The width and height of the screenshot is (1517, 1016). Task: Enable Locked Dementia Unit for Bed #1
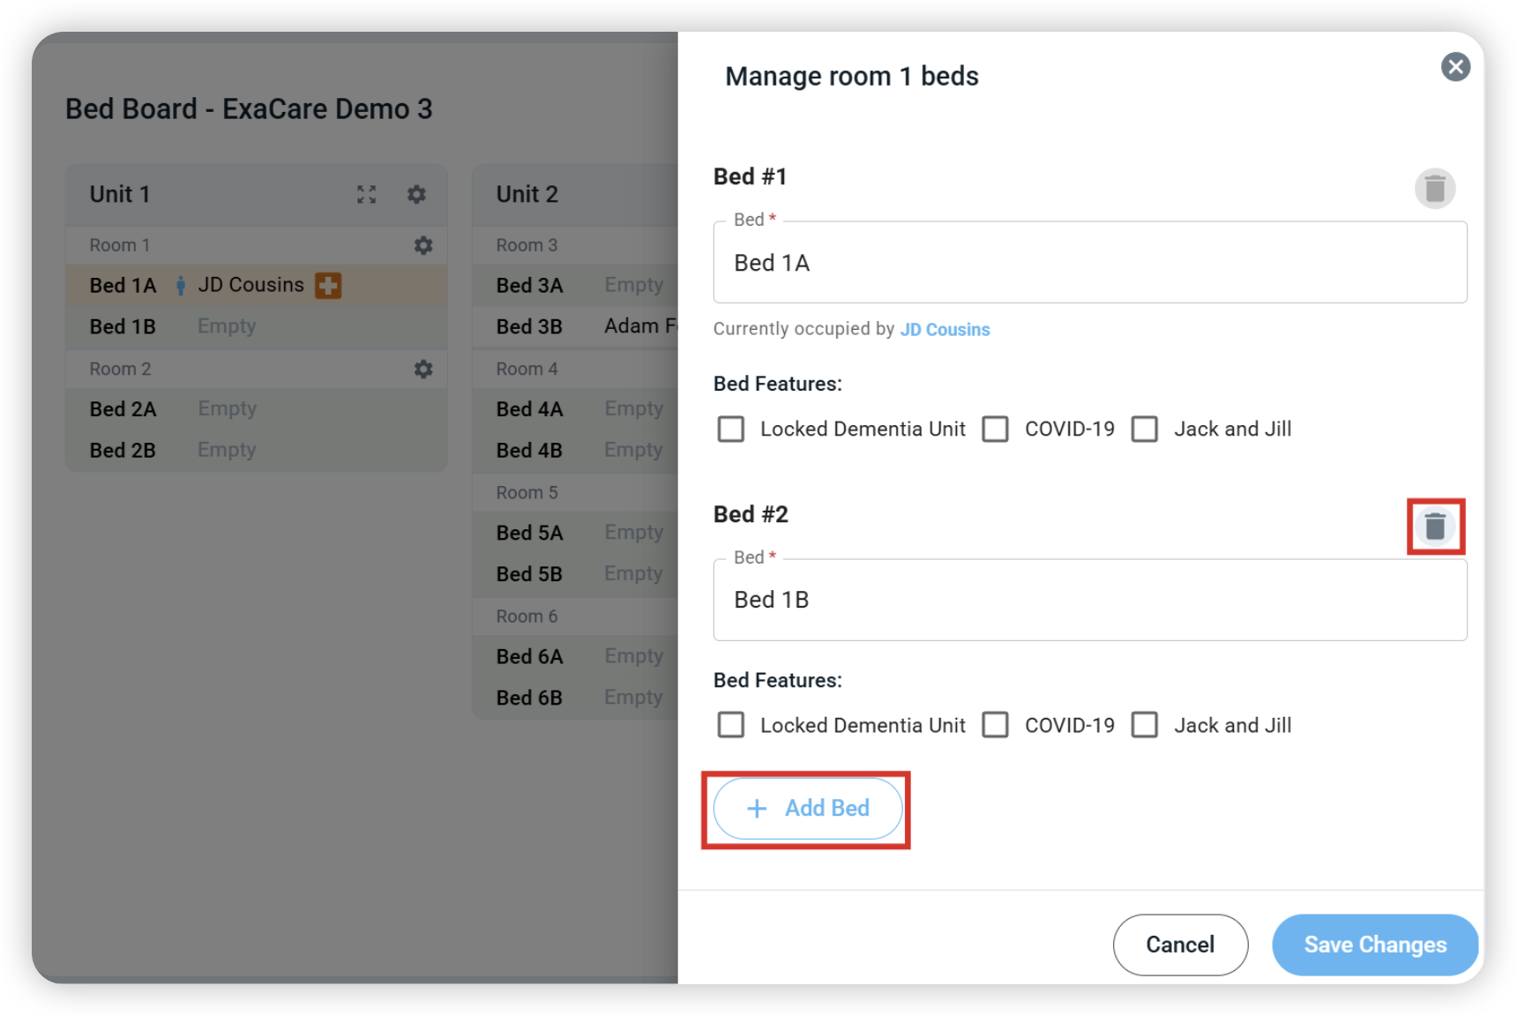[731, 429]
